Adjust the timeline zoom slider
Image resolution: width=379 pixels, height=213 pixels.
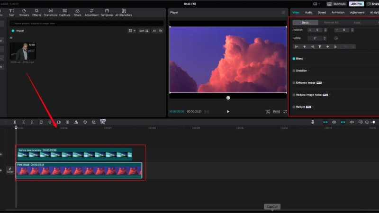[374, 122]
